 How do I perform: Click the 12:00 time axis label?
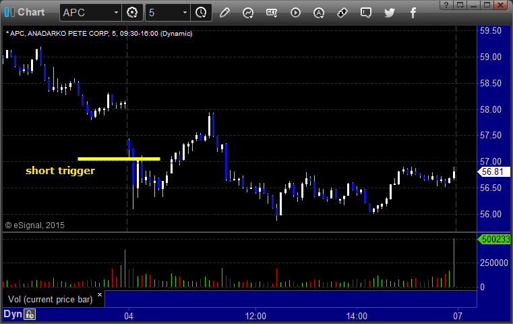click(255, 316)
